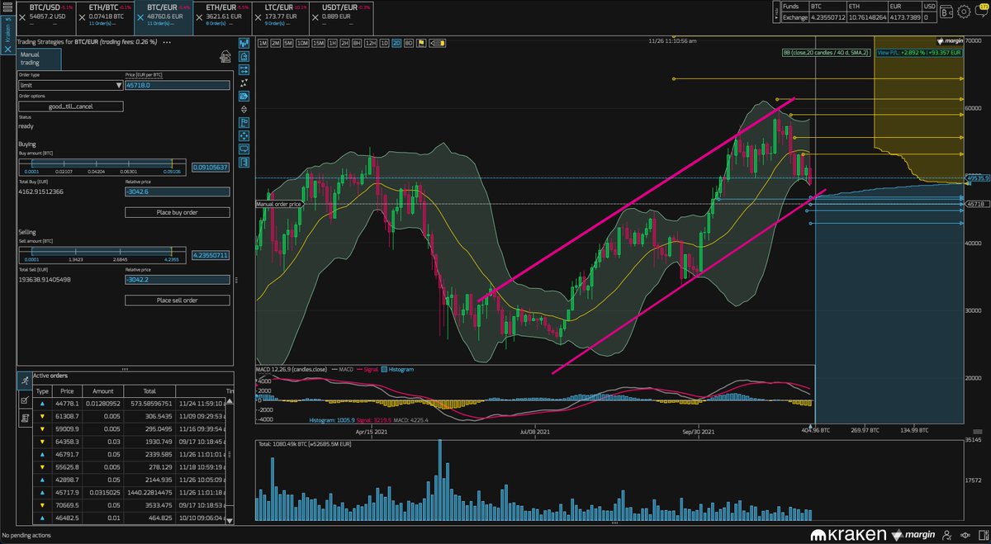
Task: Close the Kraken exchange sidebar tab
Action: (7, 49)
